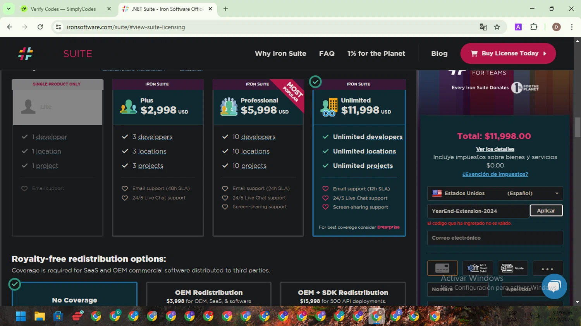Click the browser address bar URL

click(x=126, y=27)
